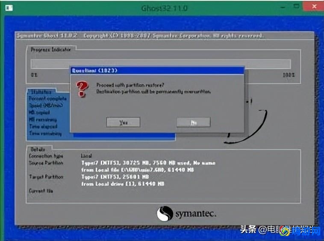Click the local file E:\ GHO path line
Image resolution: width=324 pixels, height=241 pixels.
point(138,170)
